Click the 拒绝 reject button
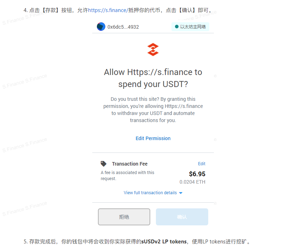This screenshot has width=286, height=248. (x=124, y=217)
